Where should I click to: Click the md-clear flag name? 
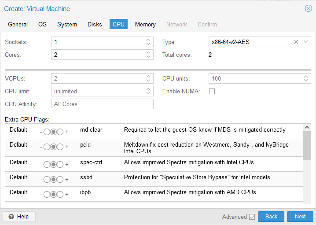tap(91, 129)
